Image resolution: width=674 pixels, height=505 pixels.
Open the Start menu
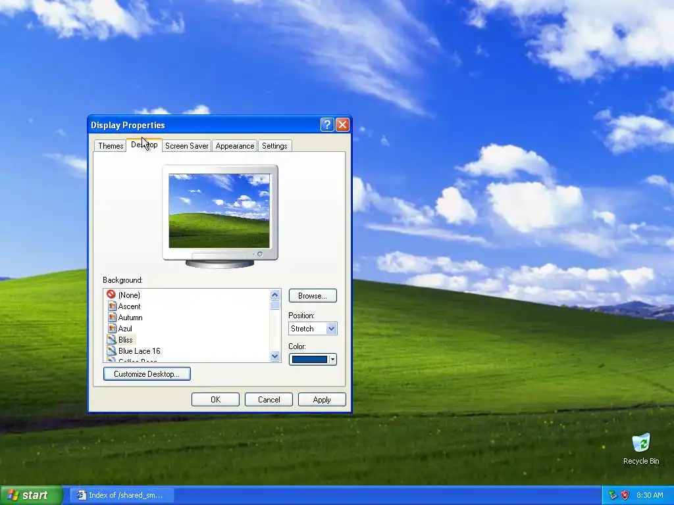click(x=31, y=495)
